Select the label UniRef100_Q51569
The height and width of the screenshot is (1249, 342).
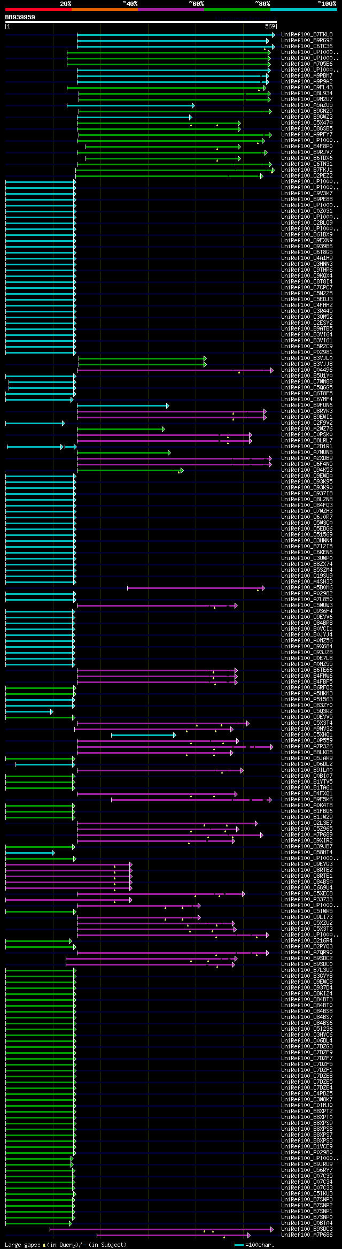pos(307,535)
